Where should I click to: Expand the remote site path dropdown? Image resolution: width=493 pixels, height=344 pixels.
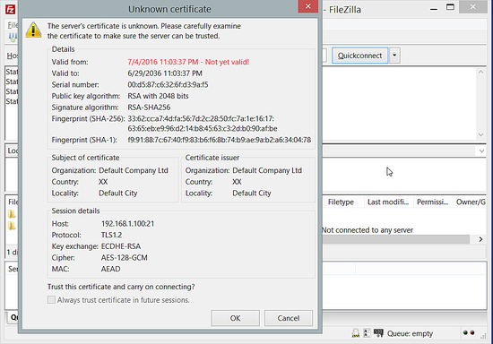(x=481, y=150)
